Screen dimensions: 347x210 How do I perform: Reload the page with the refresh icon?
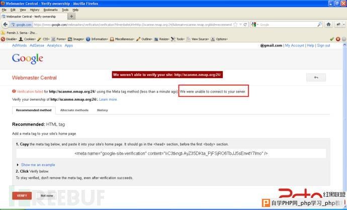[x=245, y=25]
